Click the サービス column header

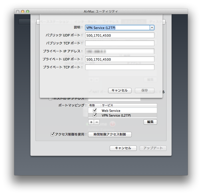(129, 105)
